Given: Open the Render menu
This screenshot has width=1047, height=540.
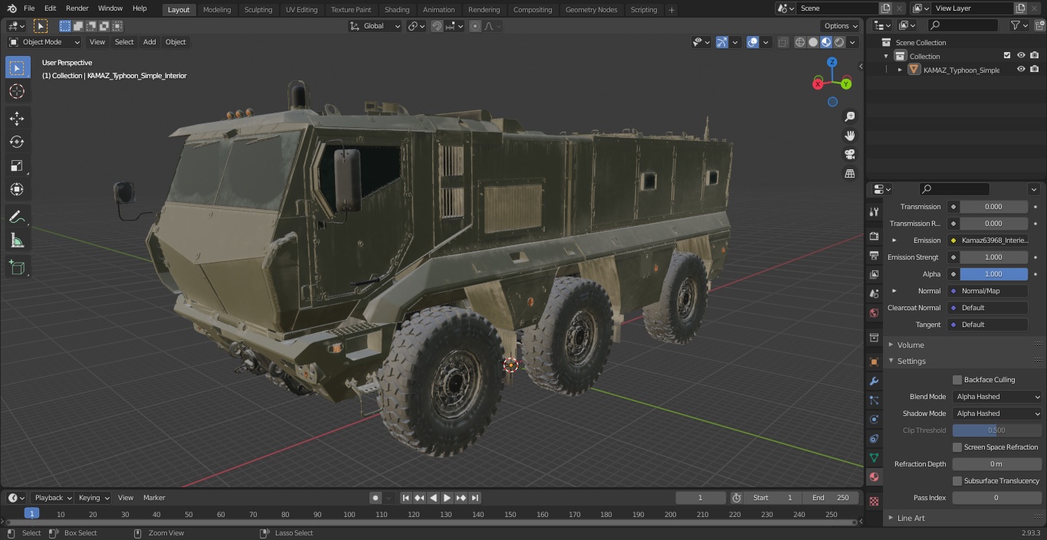Looking at the screenshot, I should (77, 8).
